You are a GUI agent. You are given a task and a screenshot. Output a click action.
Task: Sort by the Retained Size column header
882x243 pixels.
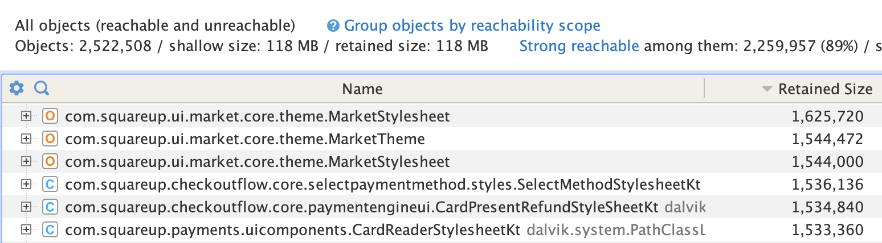[x=825, y=89]
